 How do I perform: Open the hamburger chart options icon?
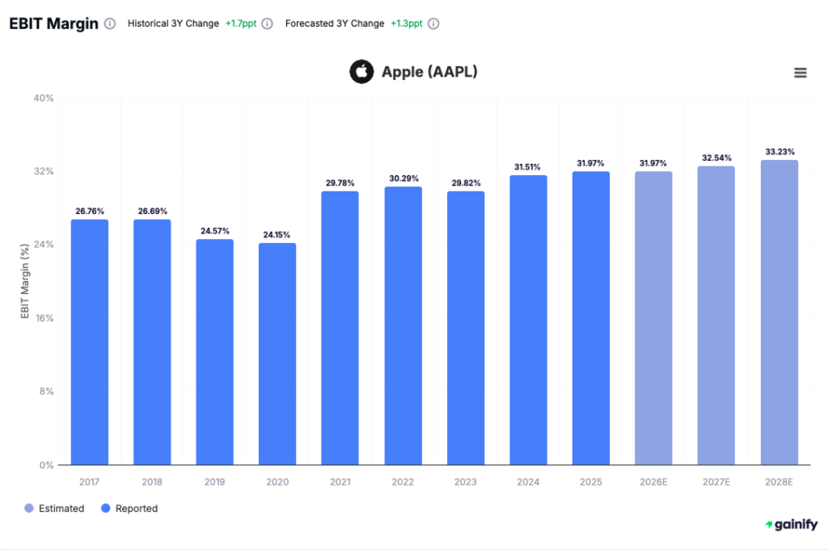coord(801,73)
